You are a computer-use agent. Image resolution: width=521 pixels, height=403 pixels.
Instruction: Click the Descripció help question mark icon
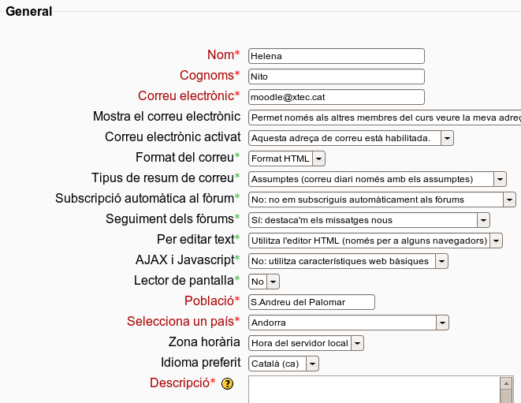click(x=227, y=384)
